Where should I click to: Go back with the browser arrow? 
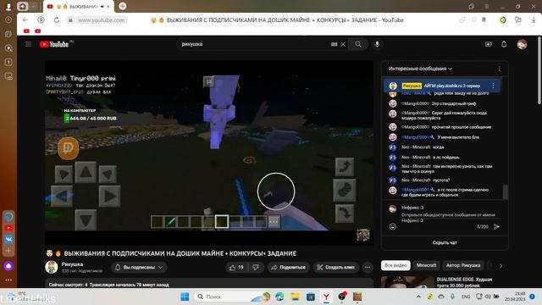point(25,20)
